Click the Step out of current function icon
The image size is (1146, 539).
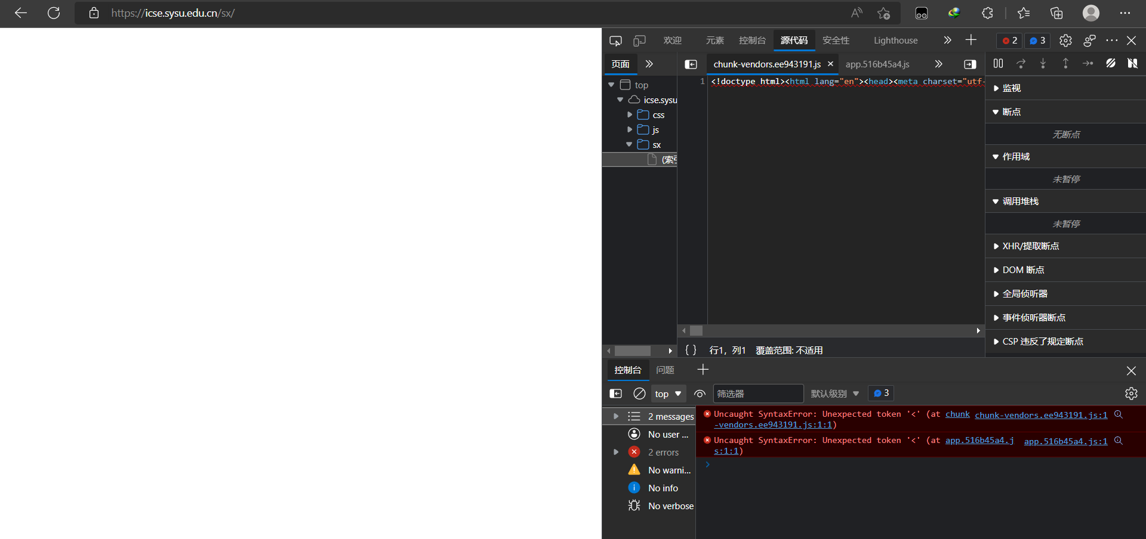point(1065,64)
